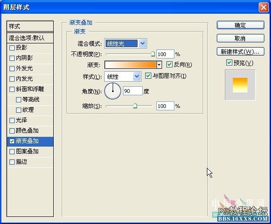Enable the 描边 stroke checkbox
This screenshot has height=224, width=271.
(x=12, y=162)
